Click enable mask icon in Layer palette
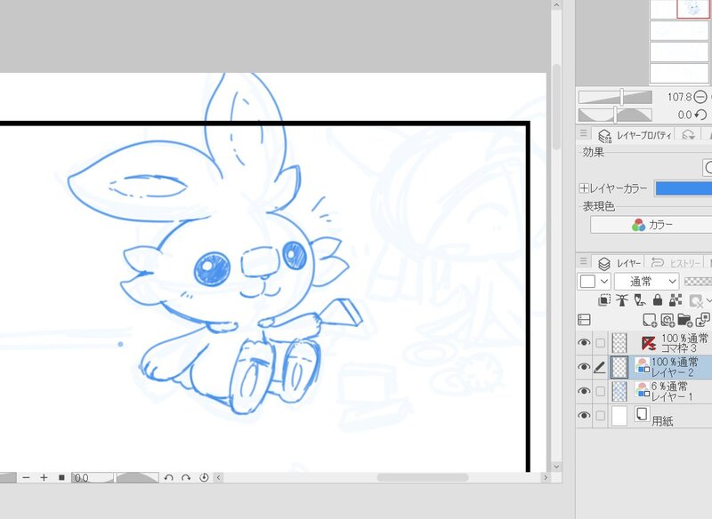 coord(695,300)
